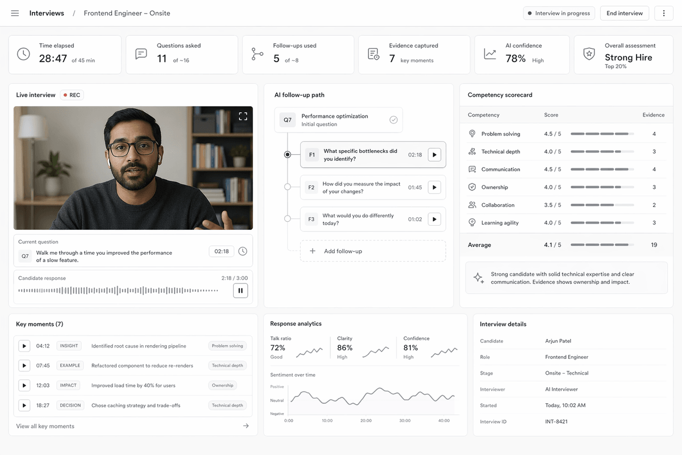
Task: Click the Technical depth tag on 07:45 moment
Action: click(x=227, y=366)
